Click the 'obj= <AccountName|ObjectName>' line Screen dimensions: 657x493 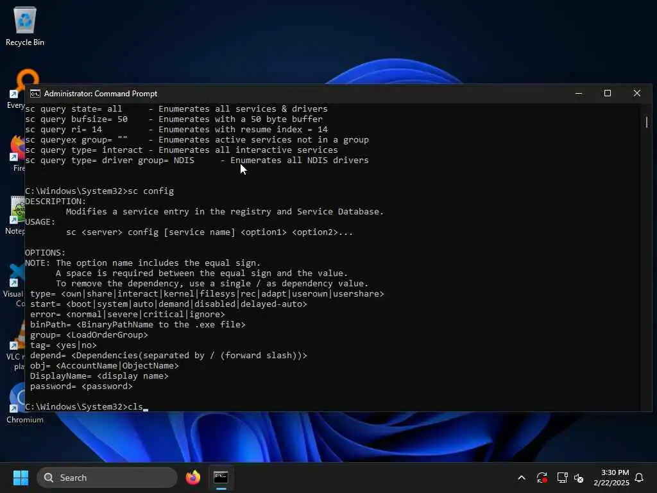(105, 365)
